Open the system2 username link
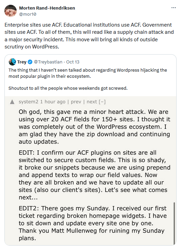This screenshot has width=181, height=247. coord(29,102)
